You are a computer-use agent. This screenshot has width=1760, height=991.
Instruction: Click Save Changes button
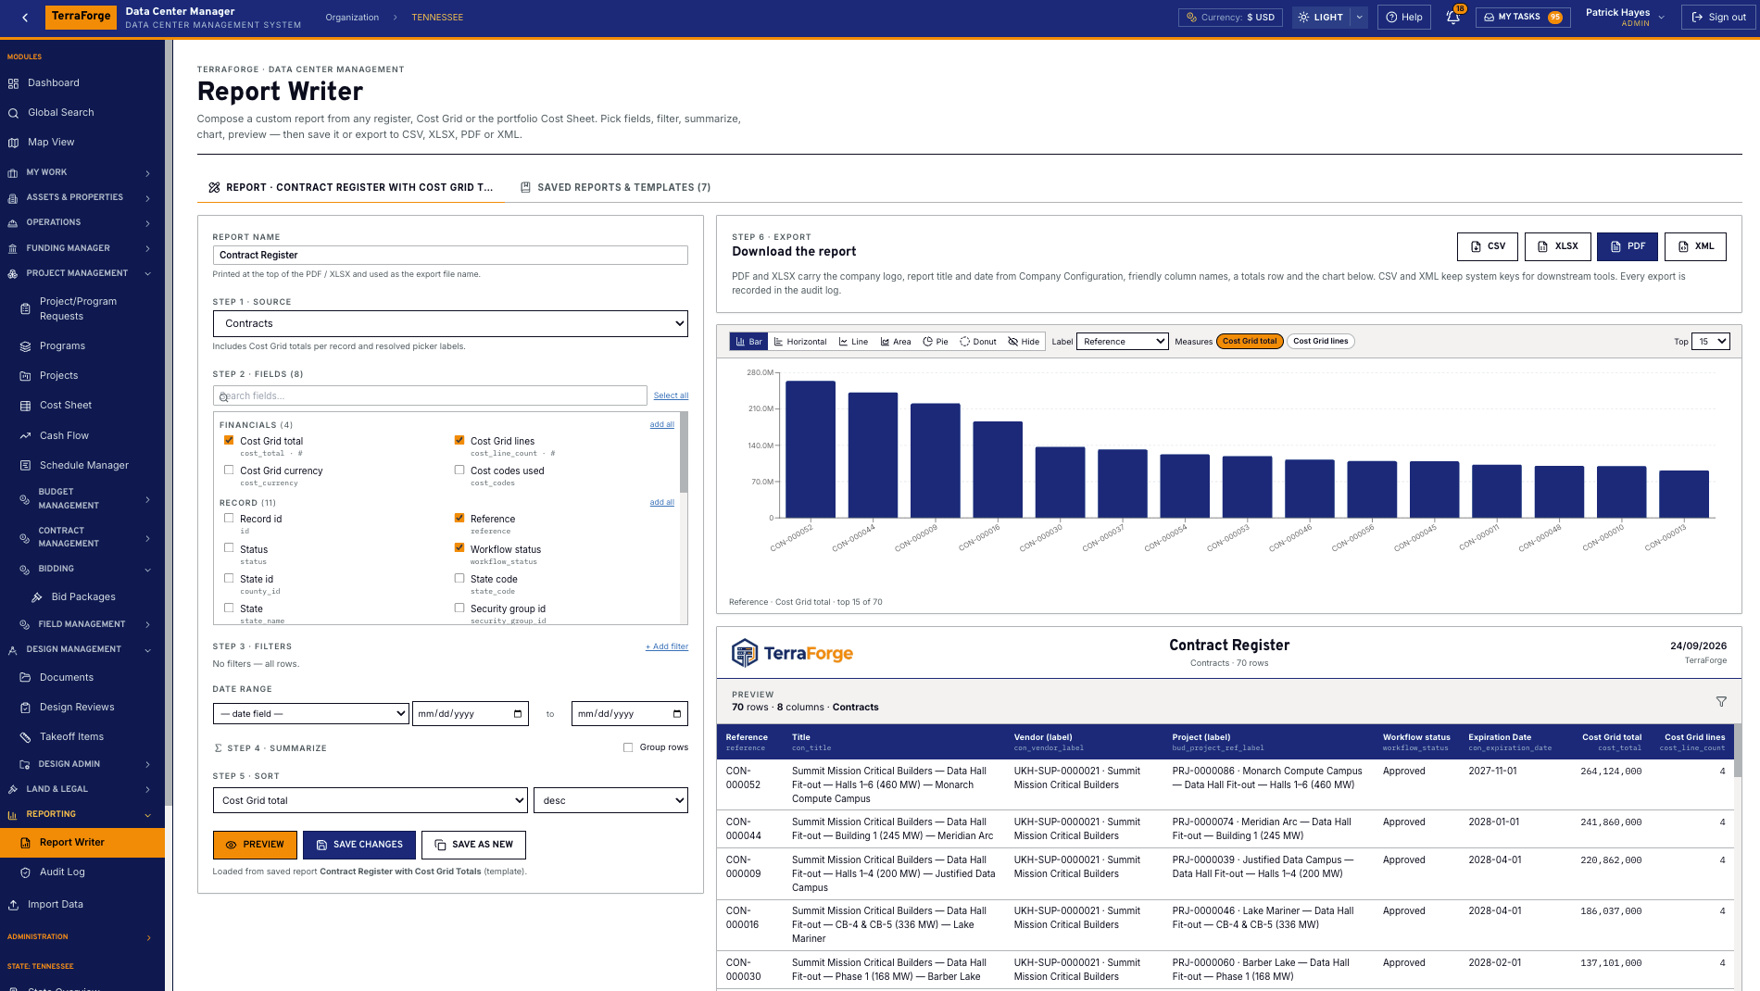[x=359, y=845]
